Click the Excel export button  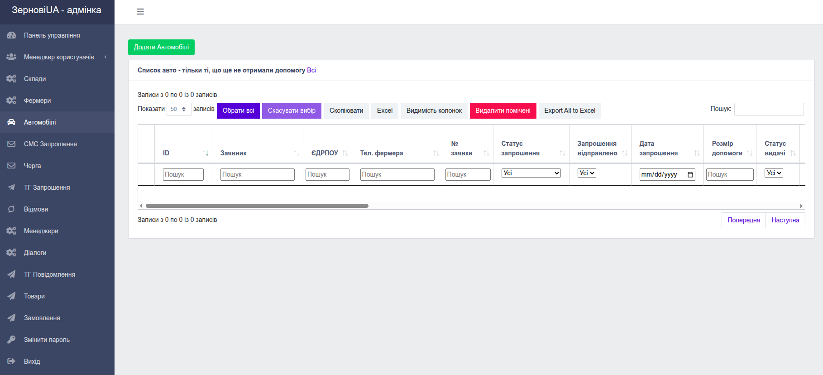point(385,111)
